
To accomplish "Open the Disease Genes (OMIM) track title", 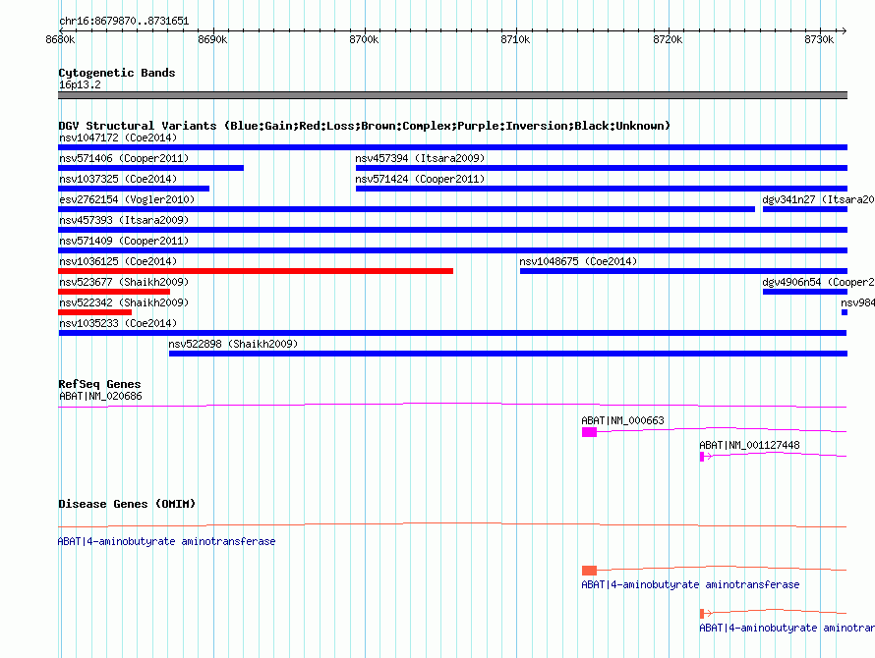I will coord(127,504).
